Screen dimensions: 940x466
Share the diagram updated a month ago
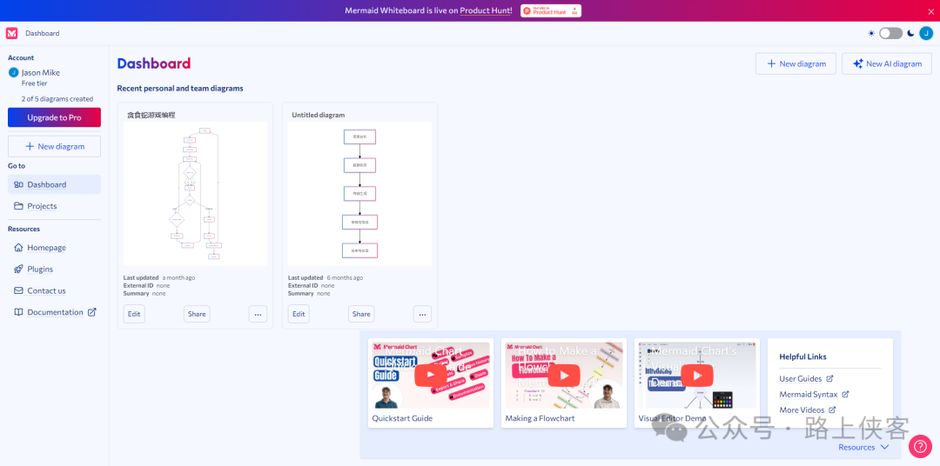[197, 314]
